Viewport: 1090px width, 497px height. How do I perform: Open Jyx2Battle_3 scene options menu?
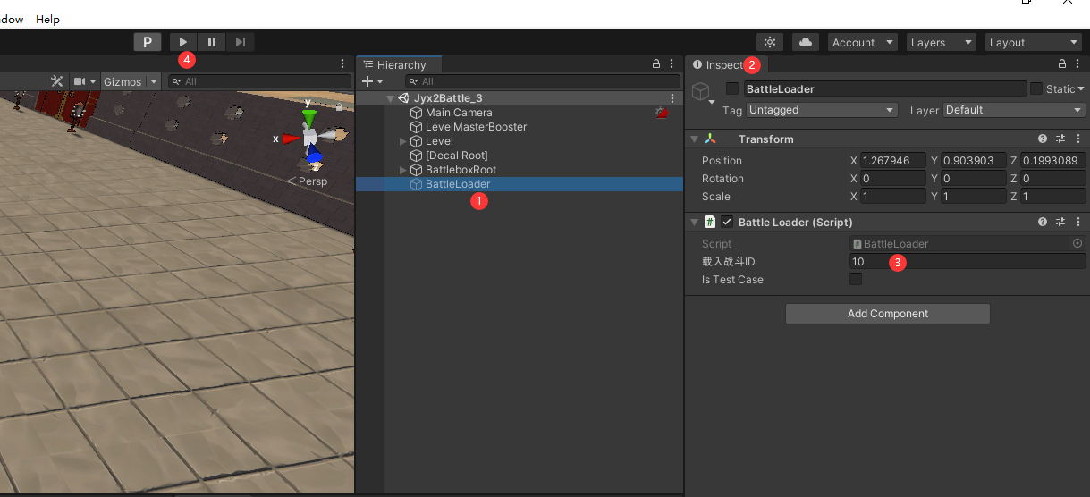[672, 98]
